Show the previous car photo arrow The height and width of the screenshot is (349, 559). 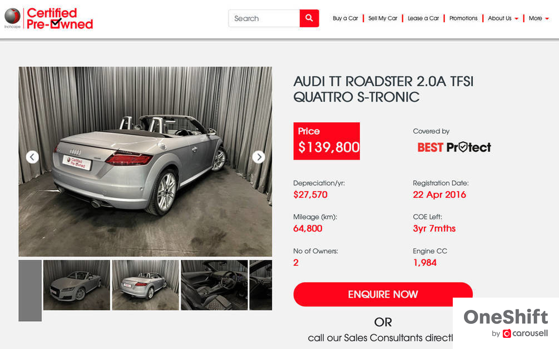(32, 157)
